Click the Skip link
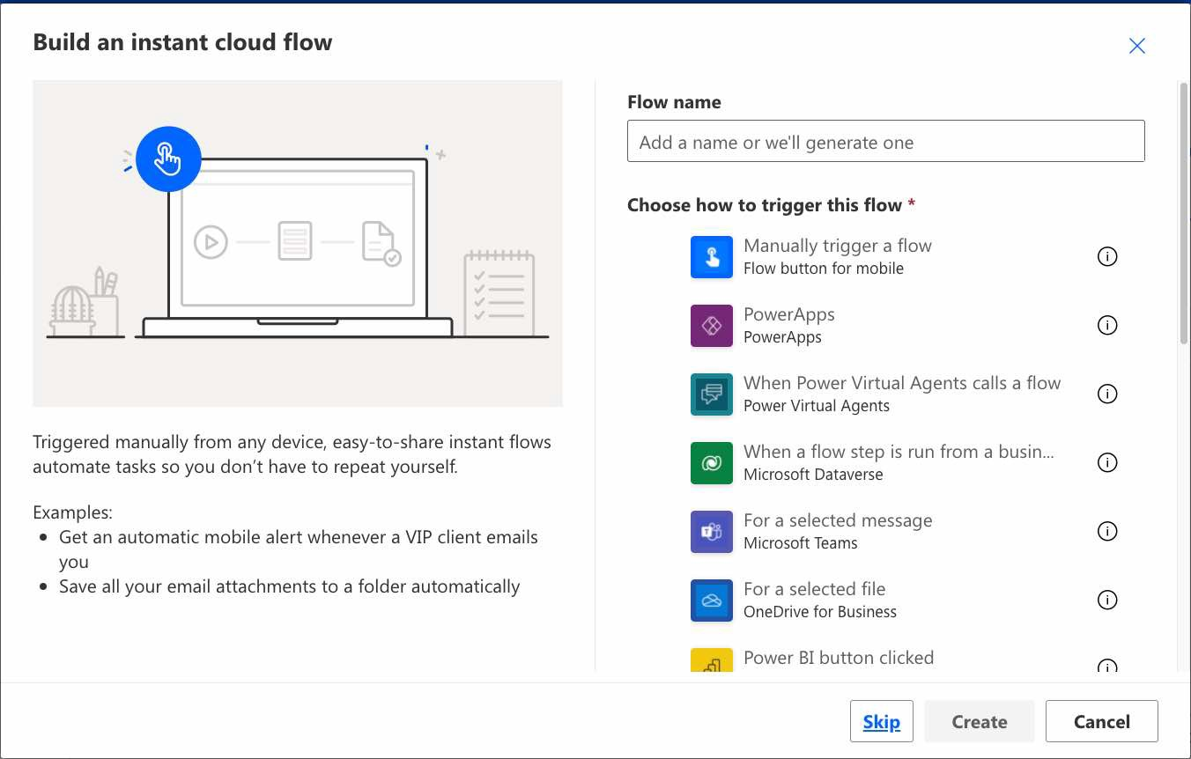 coord(881,722)
